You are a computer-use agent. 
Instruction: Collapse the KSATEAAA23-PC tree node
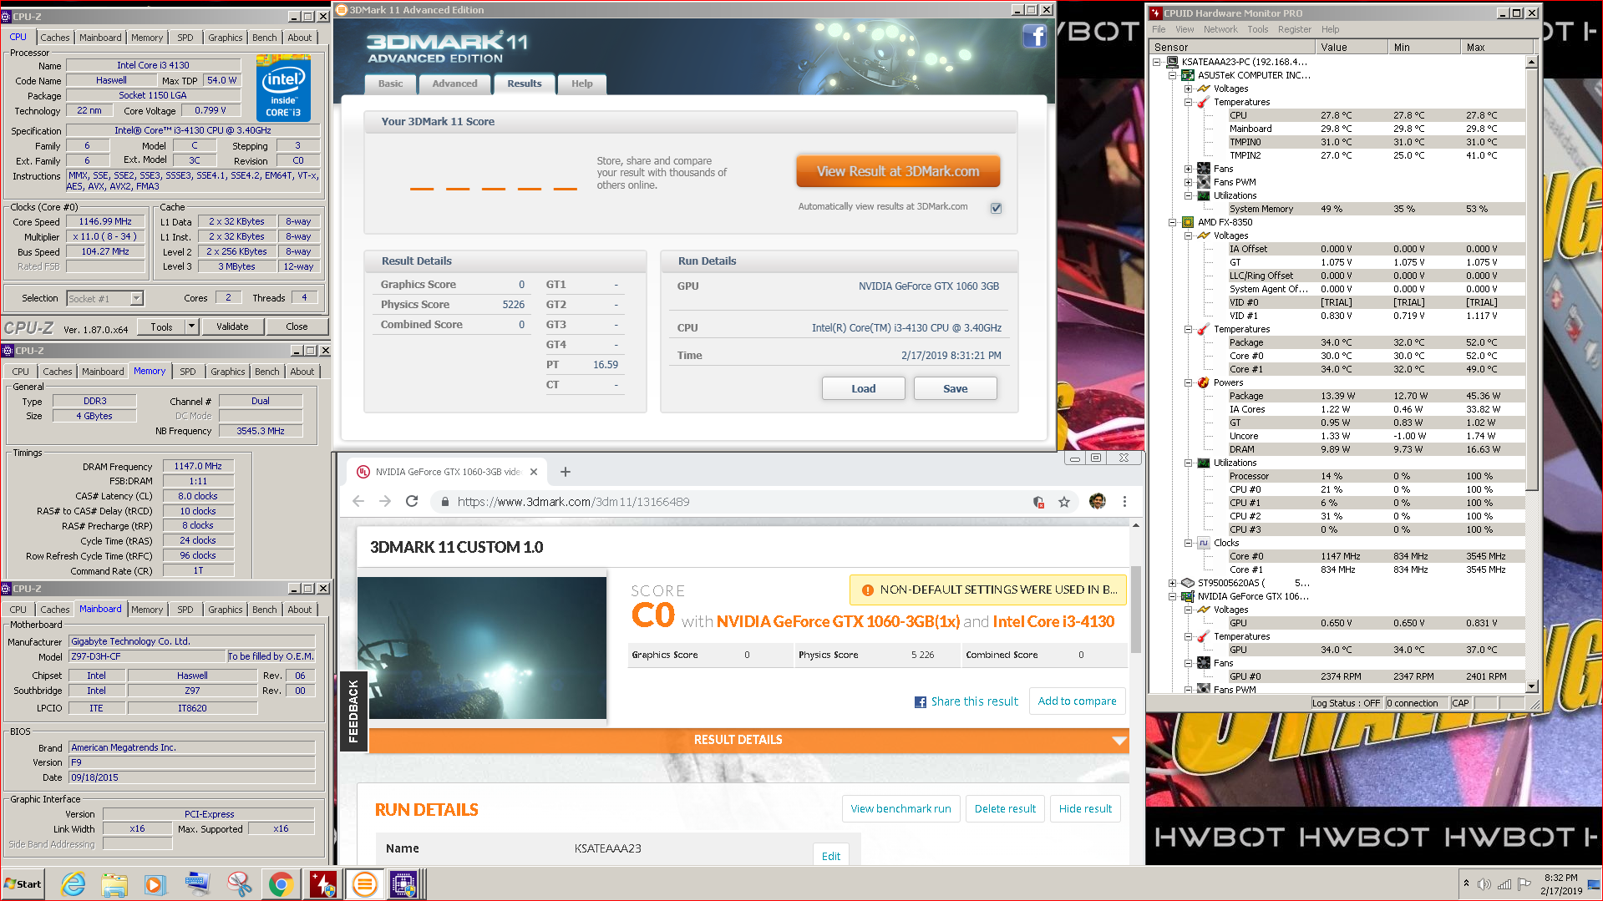tap(1157, 62)
